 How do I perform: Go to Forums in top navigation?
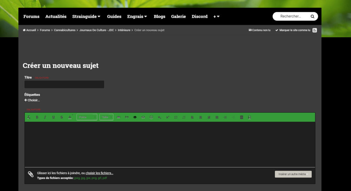[x=31, y=17]
